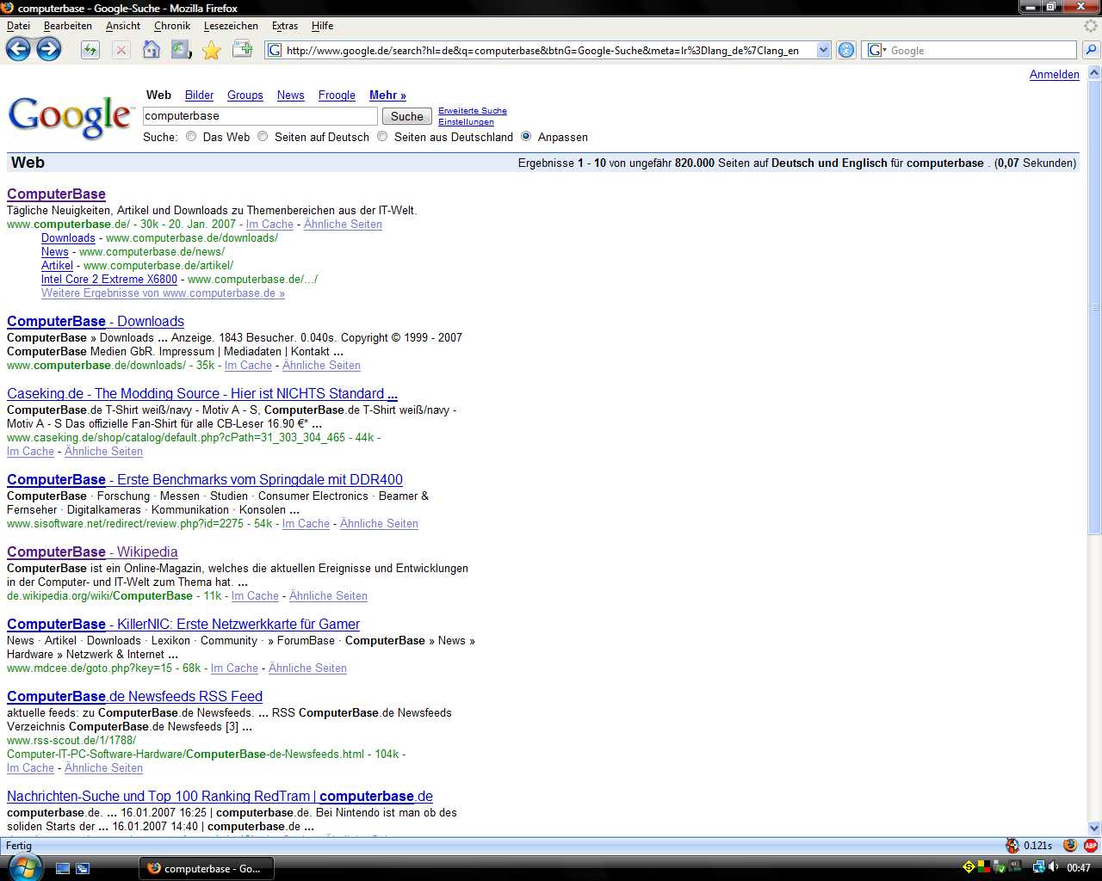Viewport: 1102px width, 881px height.
Task: Click the Show Desktop quick launch icon
Action: coord(63,868)
